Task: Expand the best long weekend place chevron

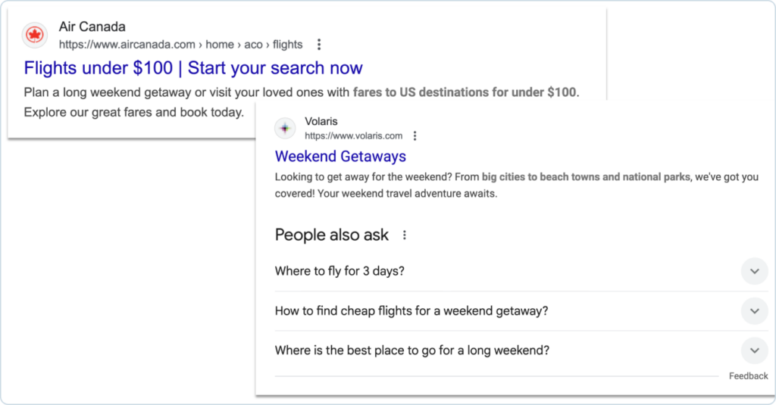Action: (x=754, y=350)
